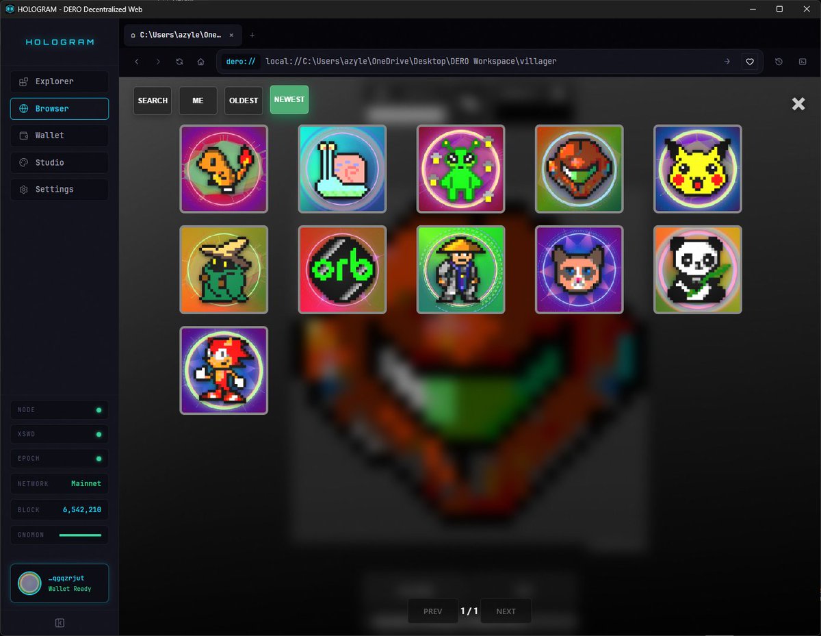The image size is (821, 636).
Task: Sort by OLDEST
Action: point(244,101)
